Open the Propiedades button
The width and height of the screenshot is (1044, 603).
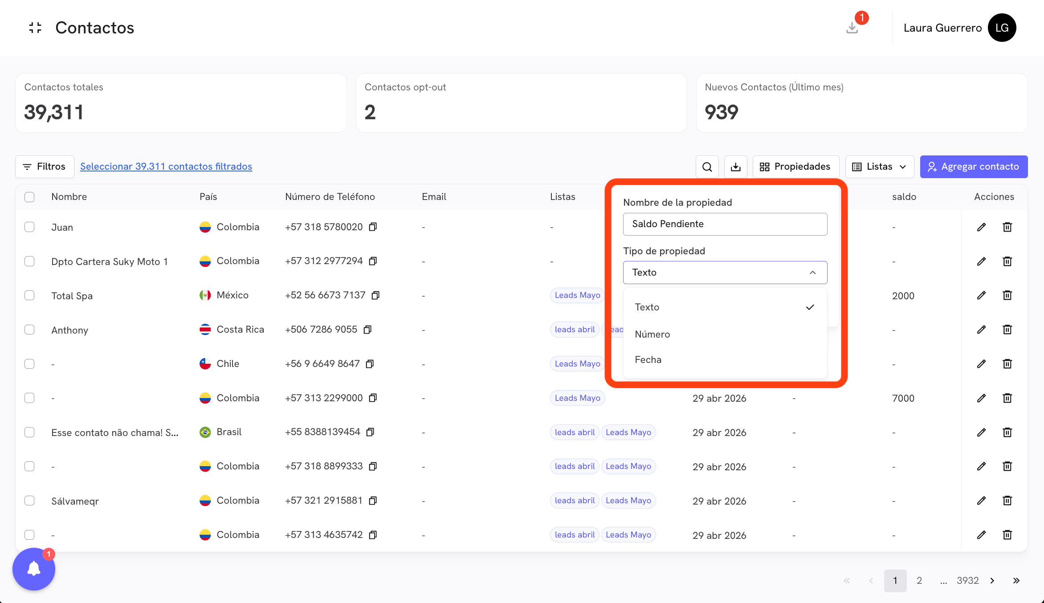(x=796, y=167)
